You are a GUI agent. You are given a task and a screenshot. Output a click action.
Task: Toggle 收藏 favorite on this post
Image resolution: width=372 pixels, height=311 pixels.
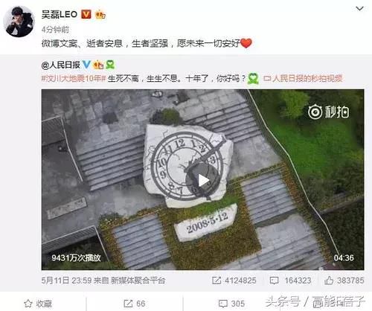[x=38, y=304]
